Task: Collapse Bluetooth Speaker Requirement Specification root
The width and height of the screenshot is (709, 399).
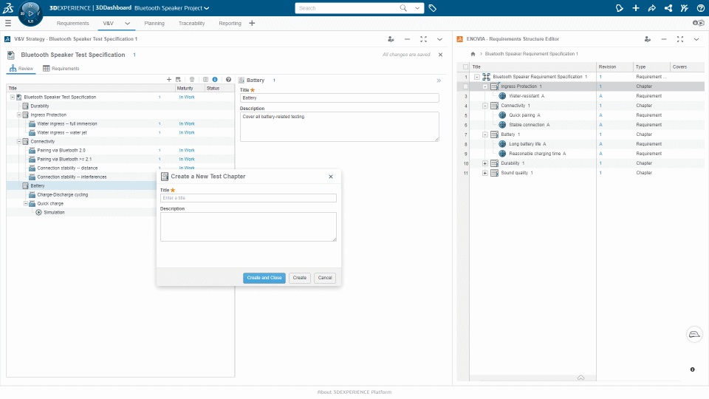Action: tap(476, 77)
